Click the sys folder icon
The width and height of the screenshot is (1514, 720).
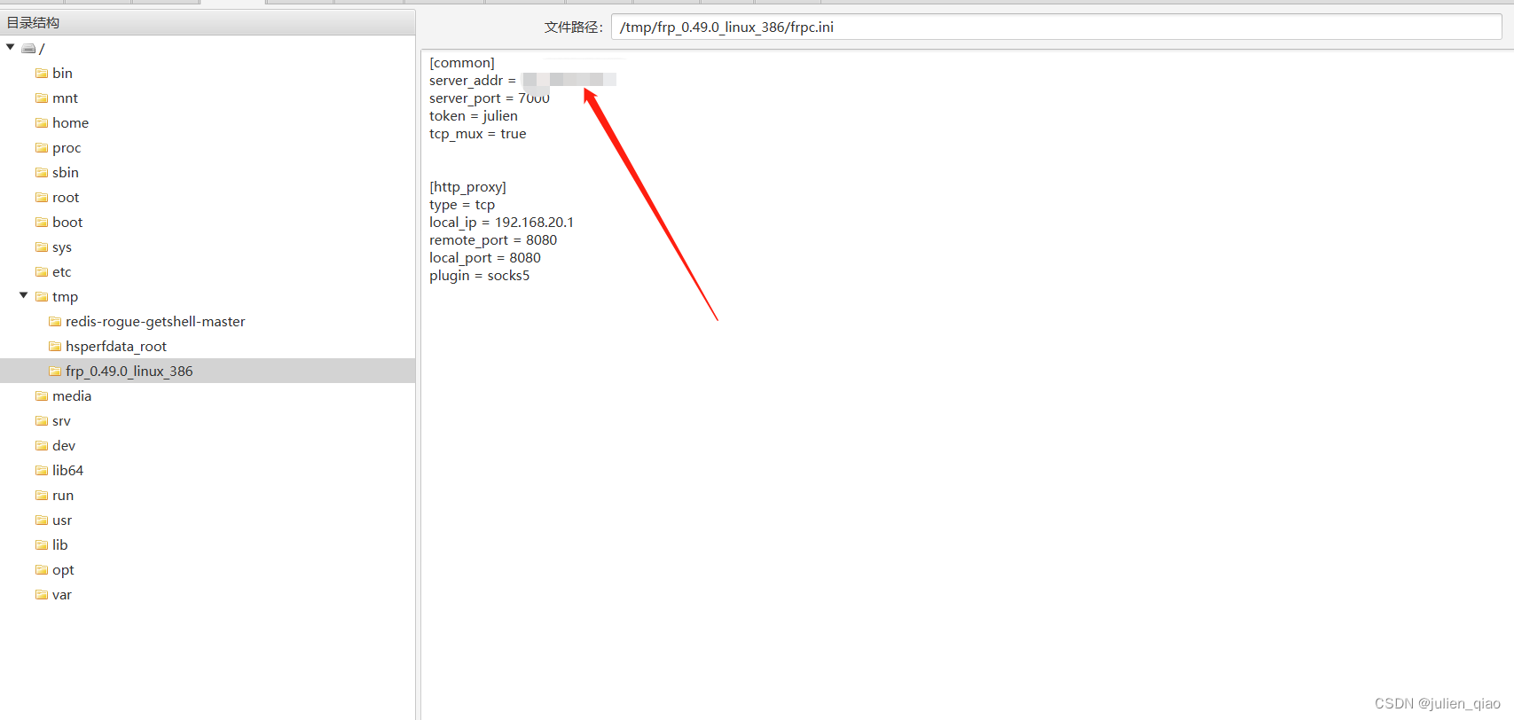click(x=42, y=247)
